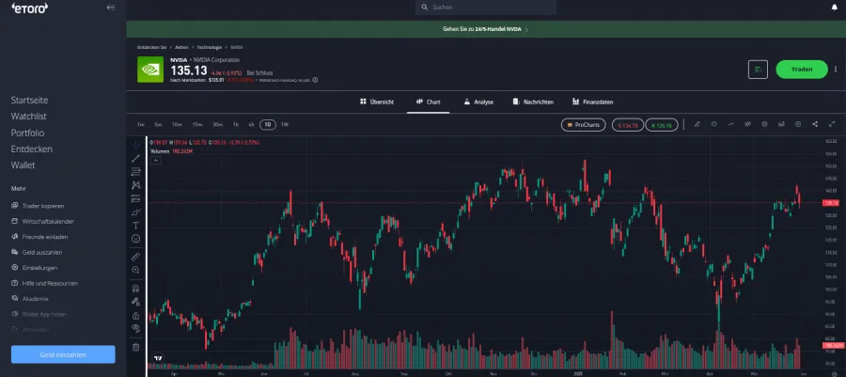Open the watchlist add icon button

coord(758,70)
